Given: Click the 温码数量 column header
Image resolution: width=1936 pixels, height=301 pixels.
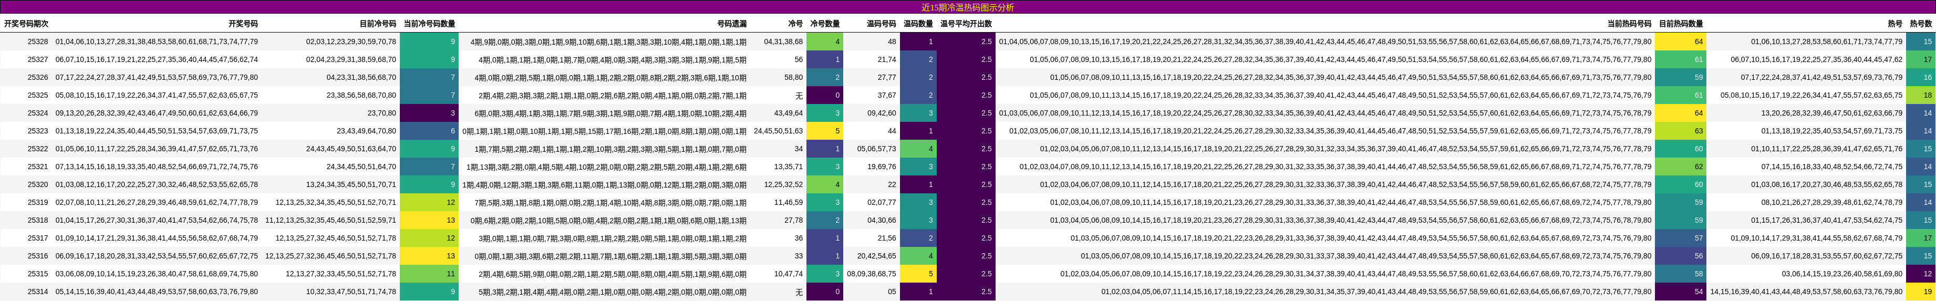Looking at the screenshot, I should [918, 24].
